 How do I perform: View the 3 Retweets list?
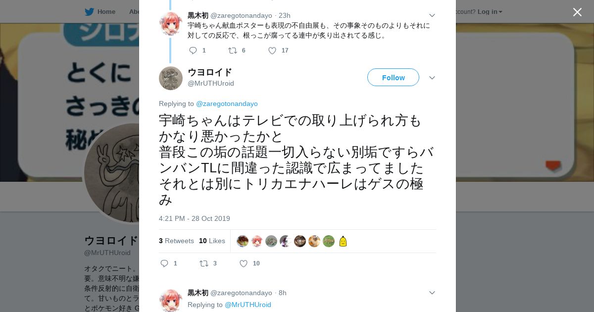pyautogui.click(x=176, y=241)
